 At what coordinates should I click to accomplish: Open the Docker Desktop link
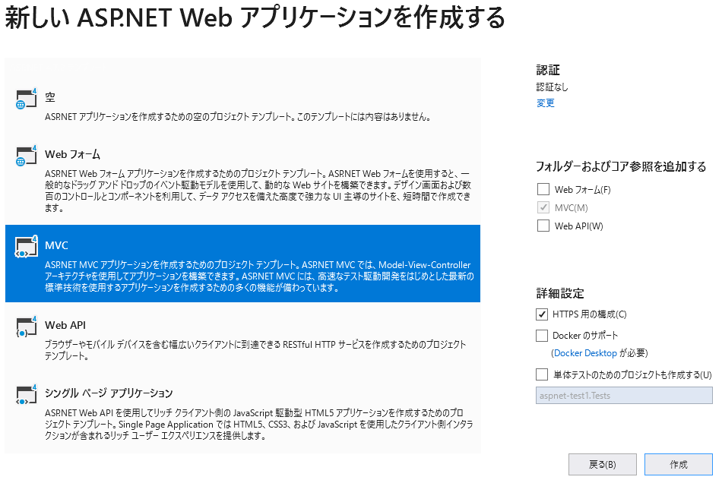click(x=584, y=353)
